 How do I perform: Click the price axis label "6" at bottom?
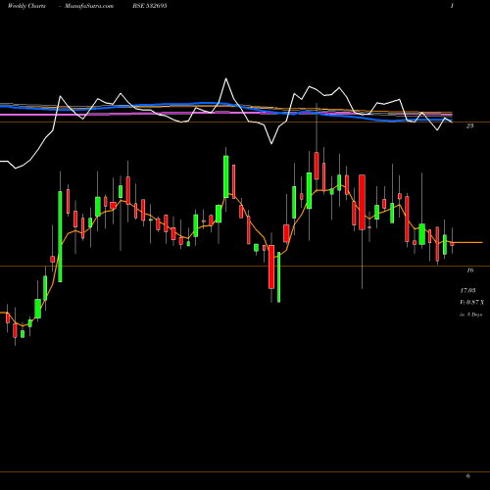click(x=468, y=476)
